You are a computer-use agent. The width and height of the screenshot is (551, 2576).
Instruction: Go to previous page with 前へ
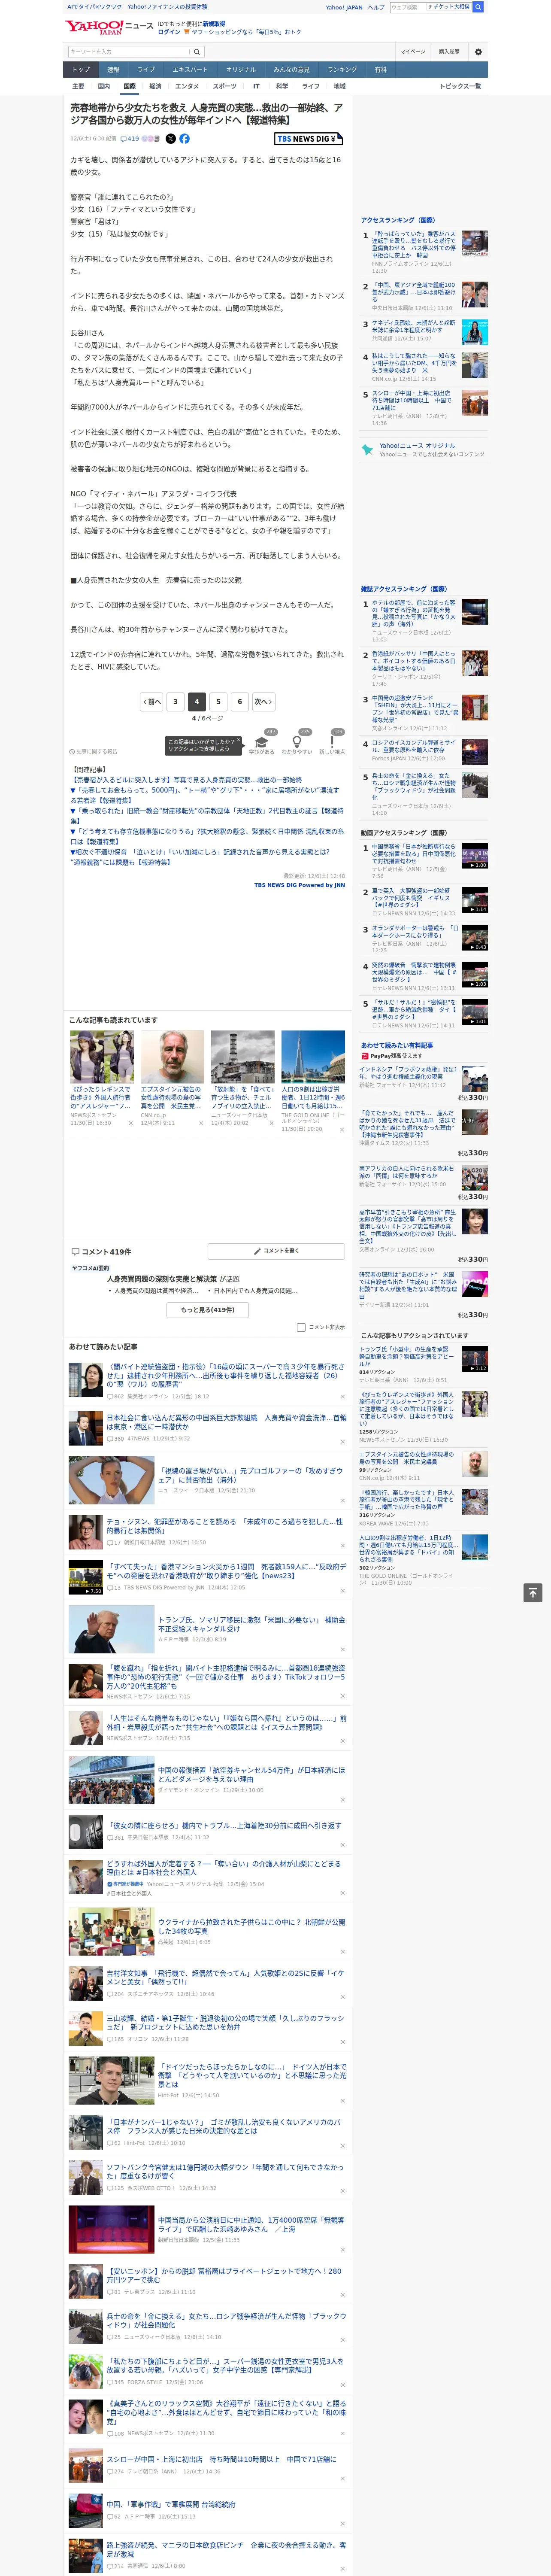[151, 701]
